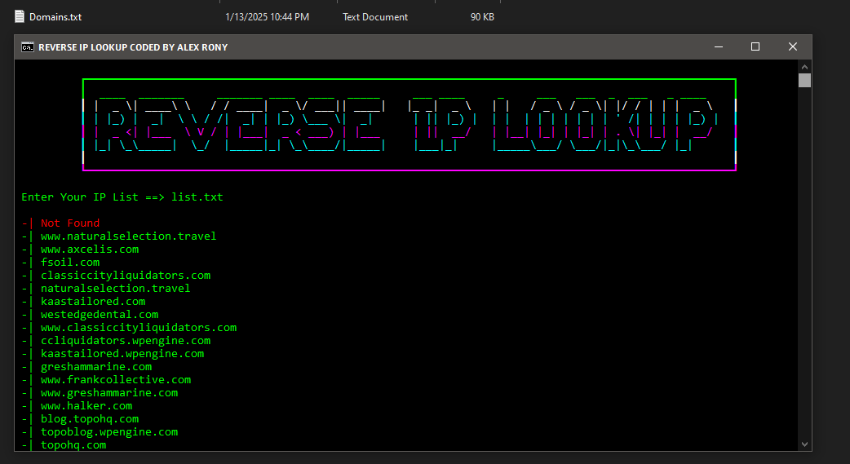Click the console title bar text
This screenshot has height=464, width=850.
coord(133,47)
